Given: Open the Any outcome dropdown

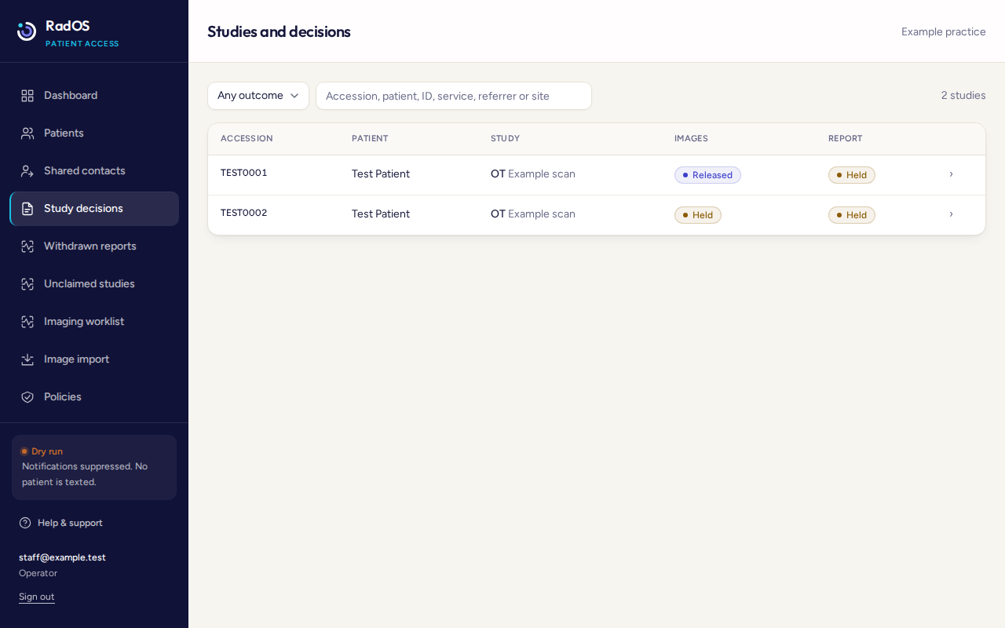Looking at the screenshot, I should pyautogui.click(x=258, y=96).
